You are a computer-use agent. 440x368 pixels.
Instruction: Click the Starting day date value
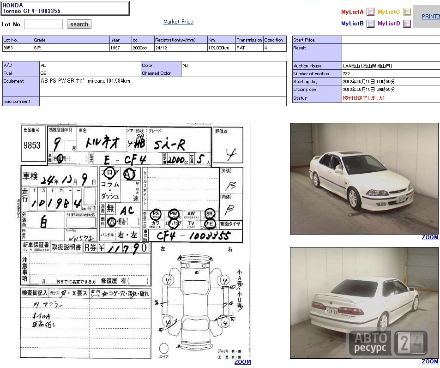[369, 81]
